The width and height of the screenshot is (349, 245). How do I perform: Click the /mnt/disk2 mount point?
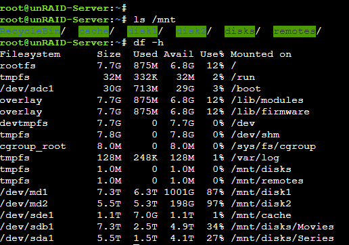click(261, 204)
